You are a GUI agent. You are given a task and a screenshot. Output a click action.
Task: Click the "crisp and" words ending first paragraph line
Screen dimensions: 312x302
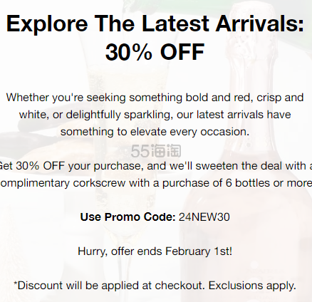coord(280,98)
